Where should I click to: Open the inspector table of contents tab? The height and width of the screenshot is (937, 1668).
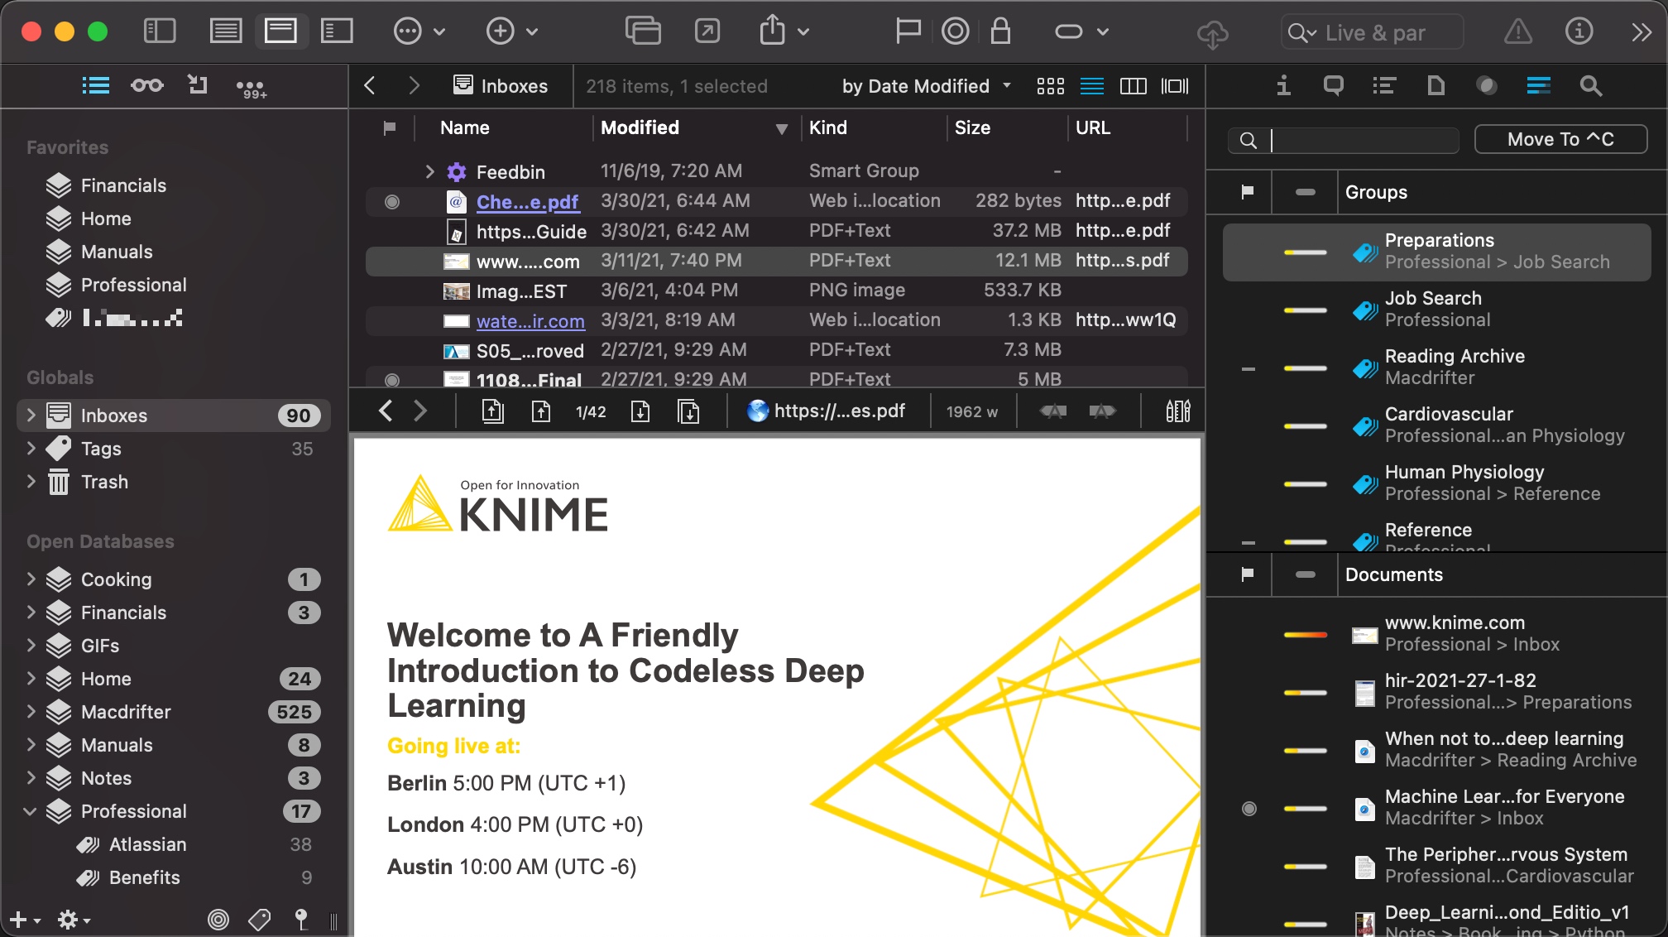point(1384,85)
